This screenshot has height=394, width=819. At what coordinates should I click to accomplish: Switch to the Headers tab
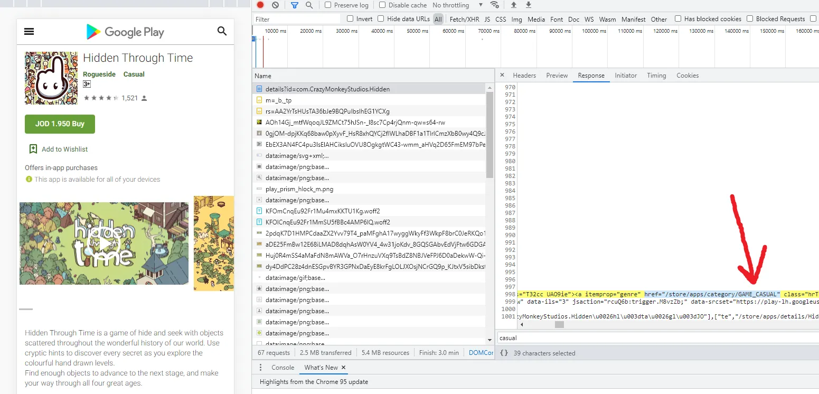click(524, 76)
